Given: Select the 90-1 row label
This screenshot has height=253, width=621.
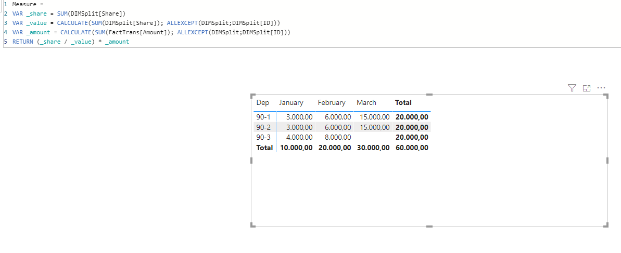Looking at the screenshot, I should [x=263, y=117].
